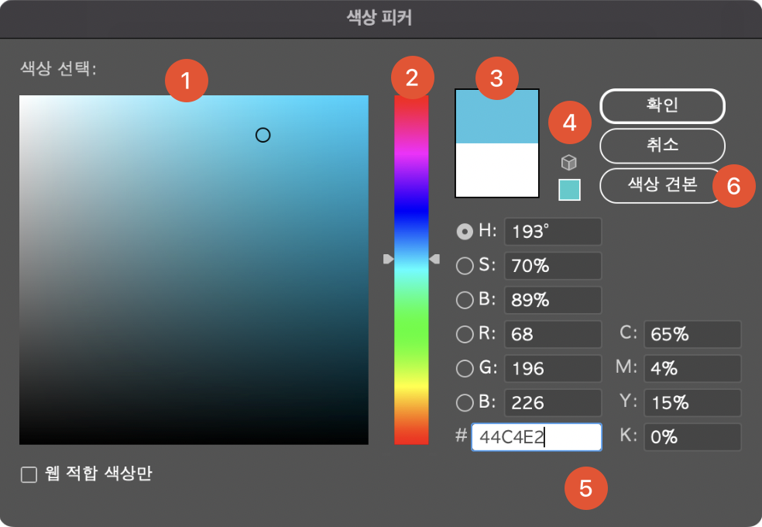762x527 pixels.
Task: Open the 색상 견본 swatches panel
Action: coord(657,185)
